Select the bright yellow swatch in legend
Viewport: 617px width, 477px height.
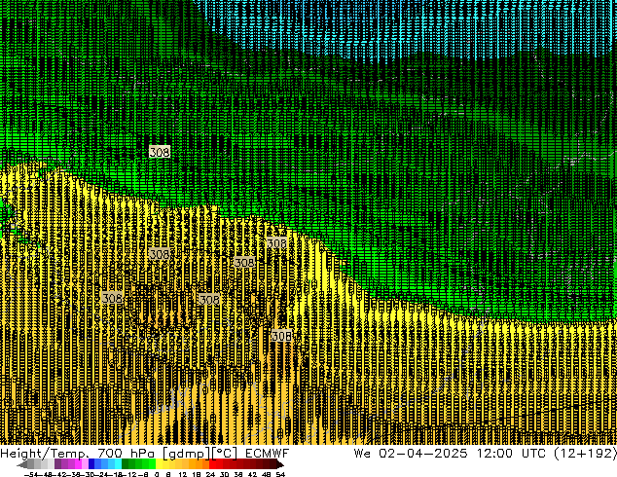point(159,463)
